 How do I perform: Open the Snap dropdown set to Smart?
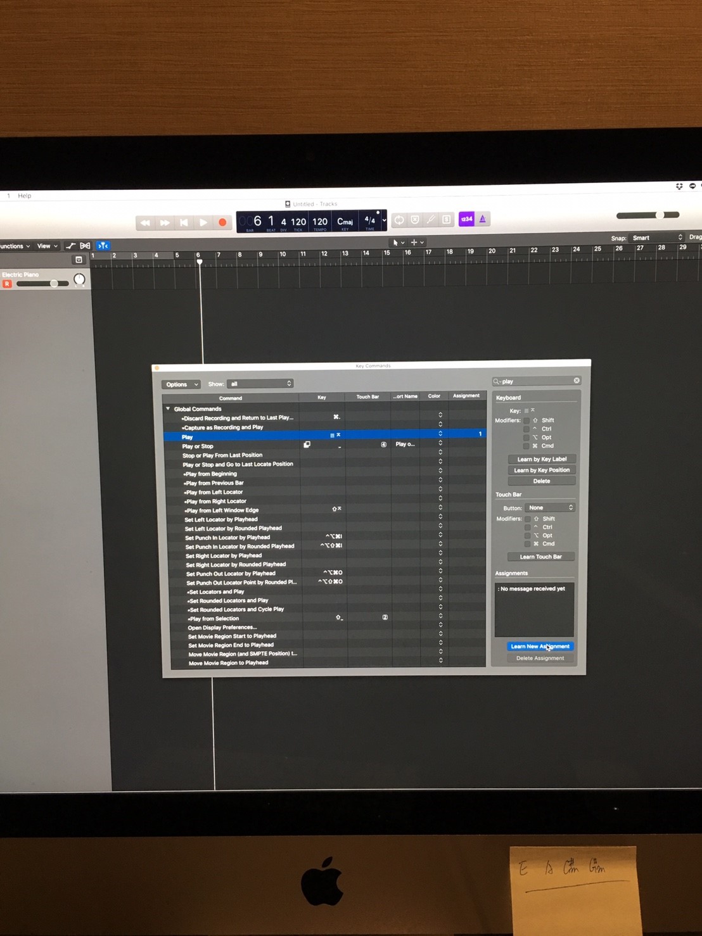pos(656,238)
